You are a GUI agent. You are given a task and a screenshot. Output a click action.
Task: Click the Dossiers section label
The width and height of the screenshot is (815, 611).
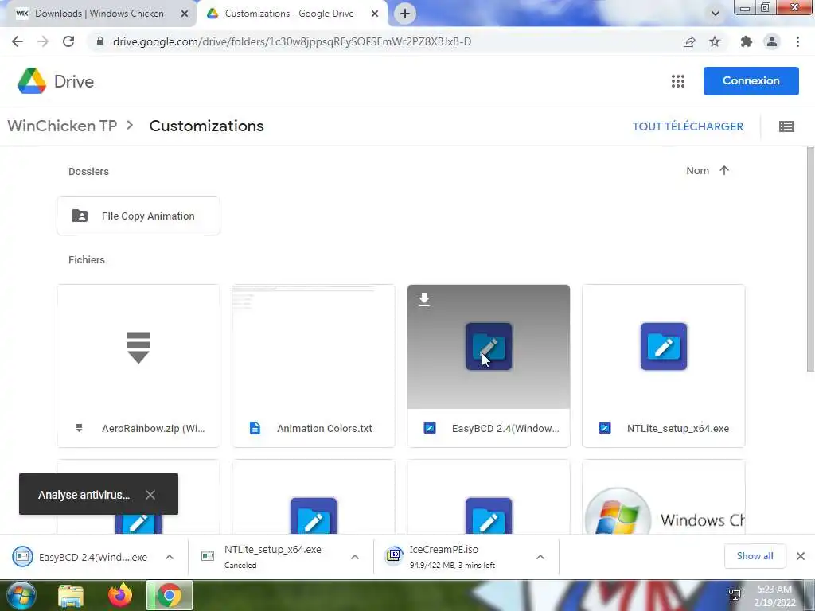coord(88,172)
